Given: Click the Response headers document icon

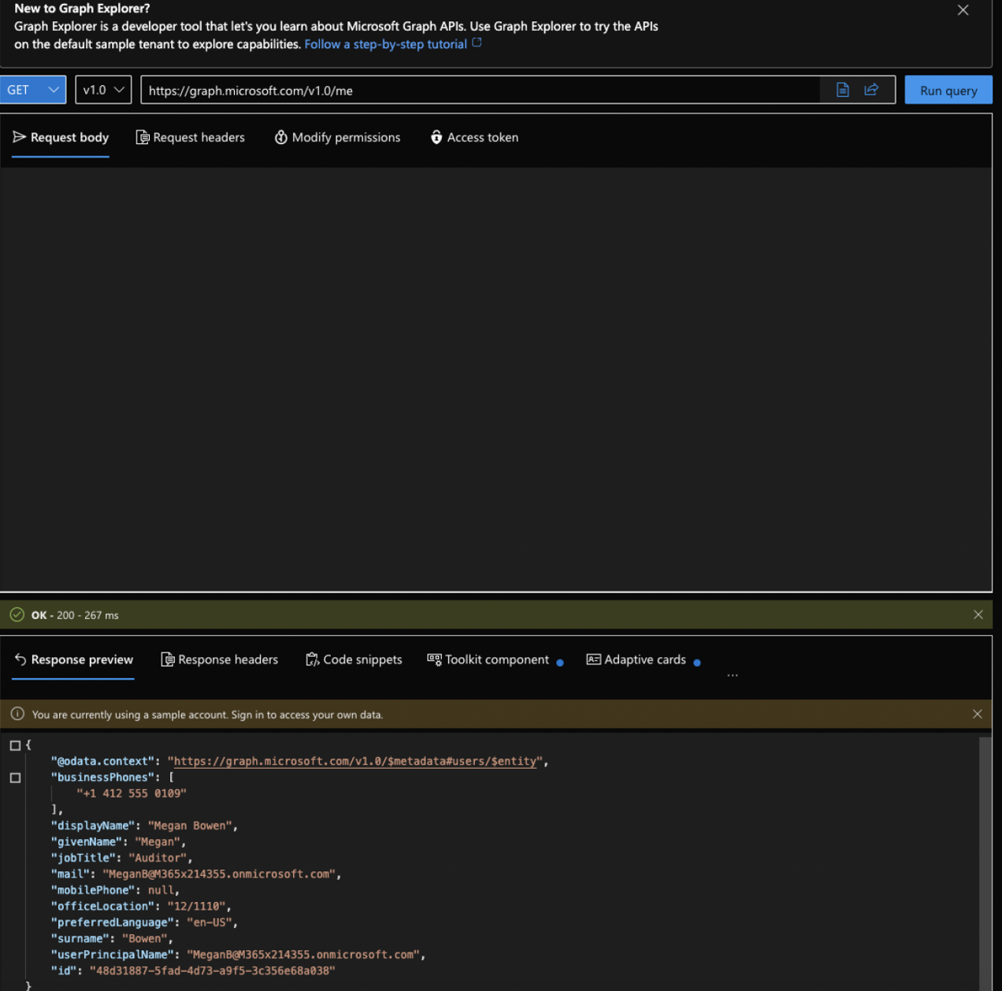Looking at the screenshot, I should tap(168, 659).
